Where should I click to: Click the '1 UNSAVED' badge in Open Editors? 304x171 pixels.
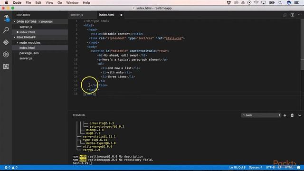[46, 22]
